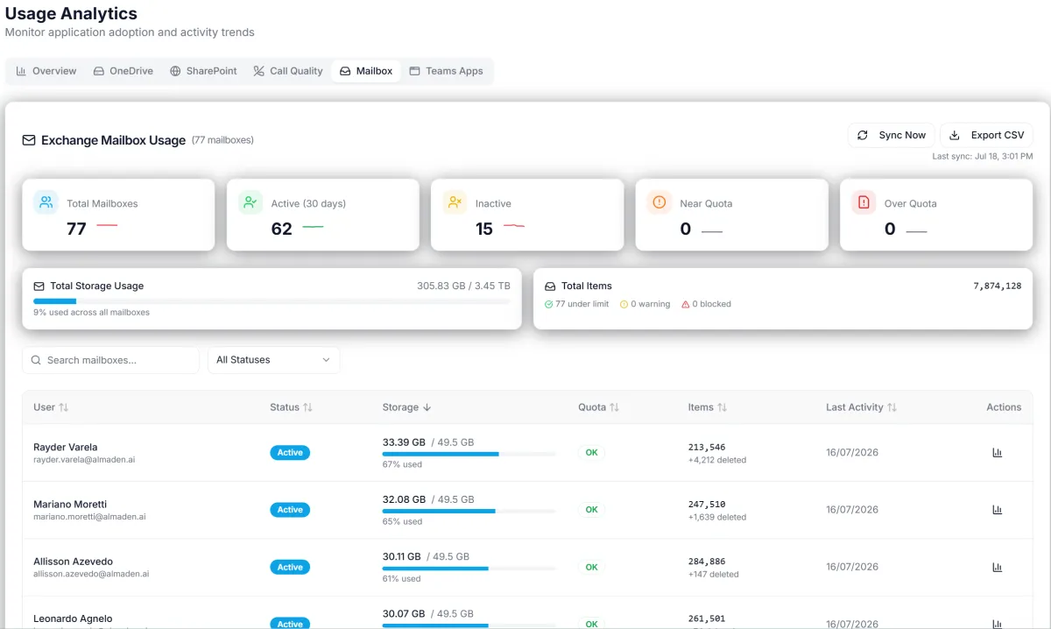Click the name Allisson Azevedo
Screen dimensions: 1051x629
coord(73,562)
